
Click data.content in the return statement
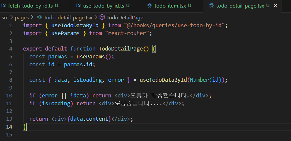89,119
